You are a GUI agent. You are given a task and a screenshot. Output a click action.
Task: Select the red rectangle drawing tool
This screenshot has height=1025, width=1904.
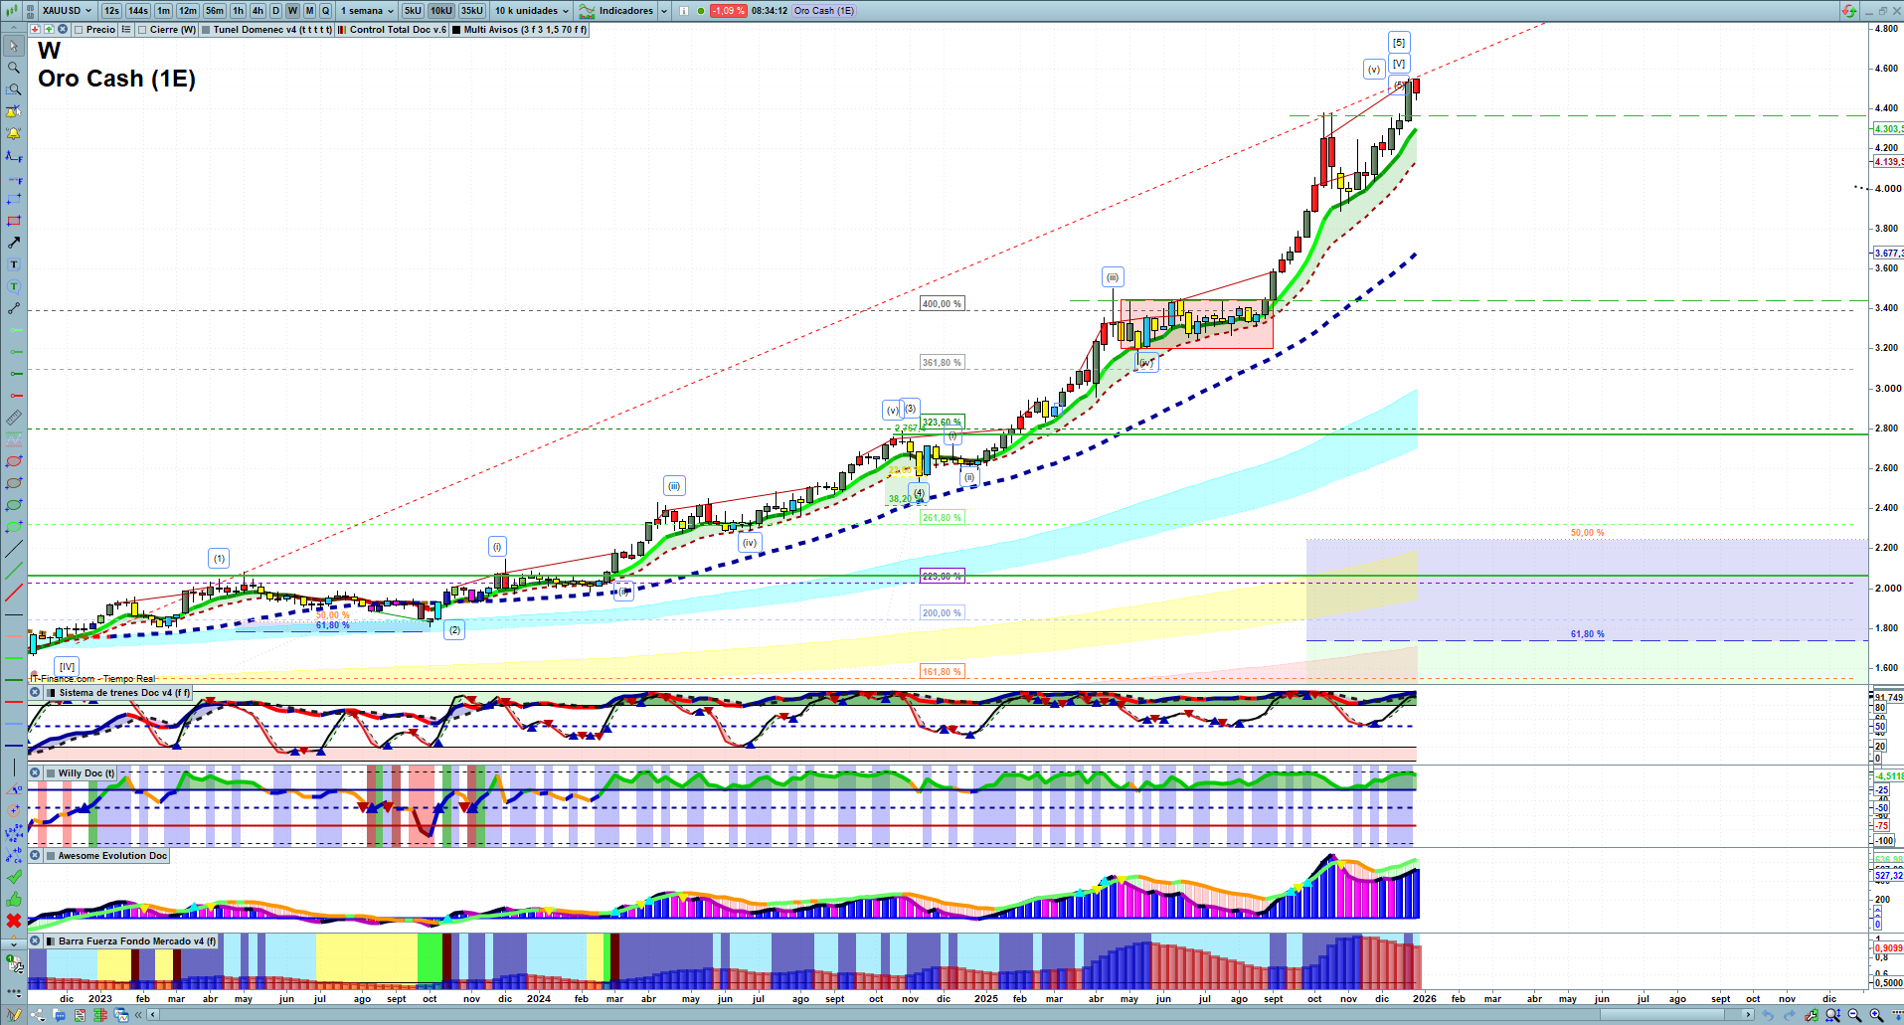tap(14, 221)
